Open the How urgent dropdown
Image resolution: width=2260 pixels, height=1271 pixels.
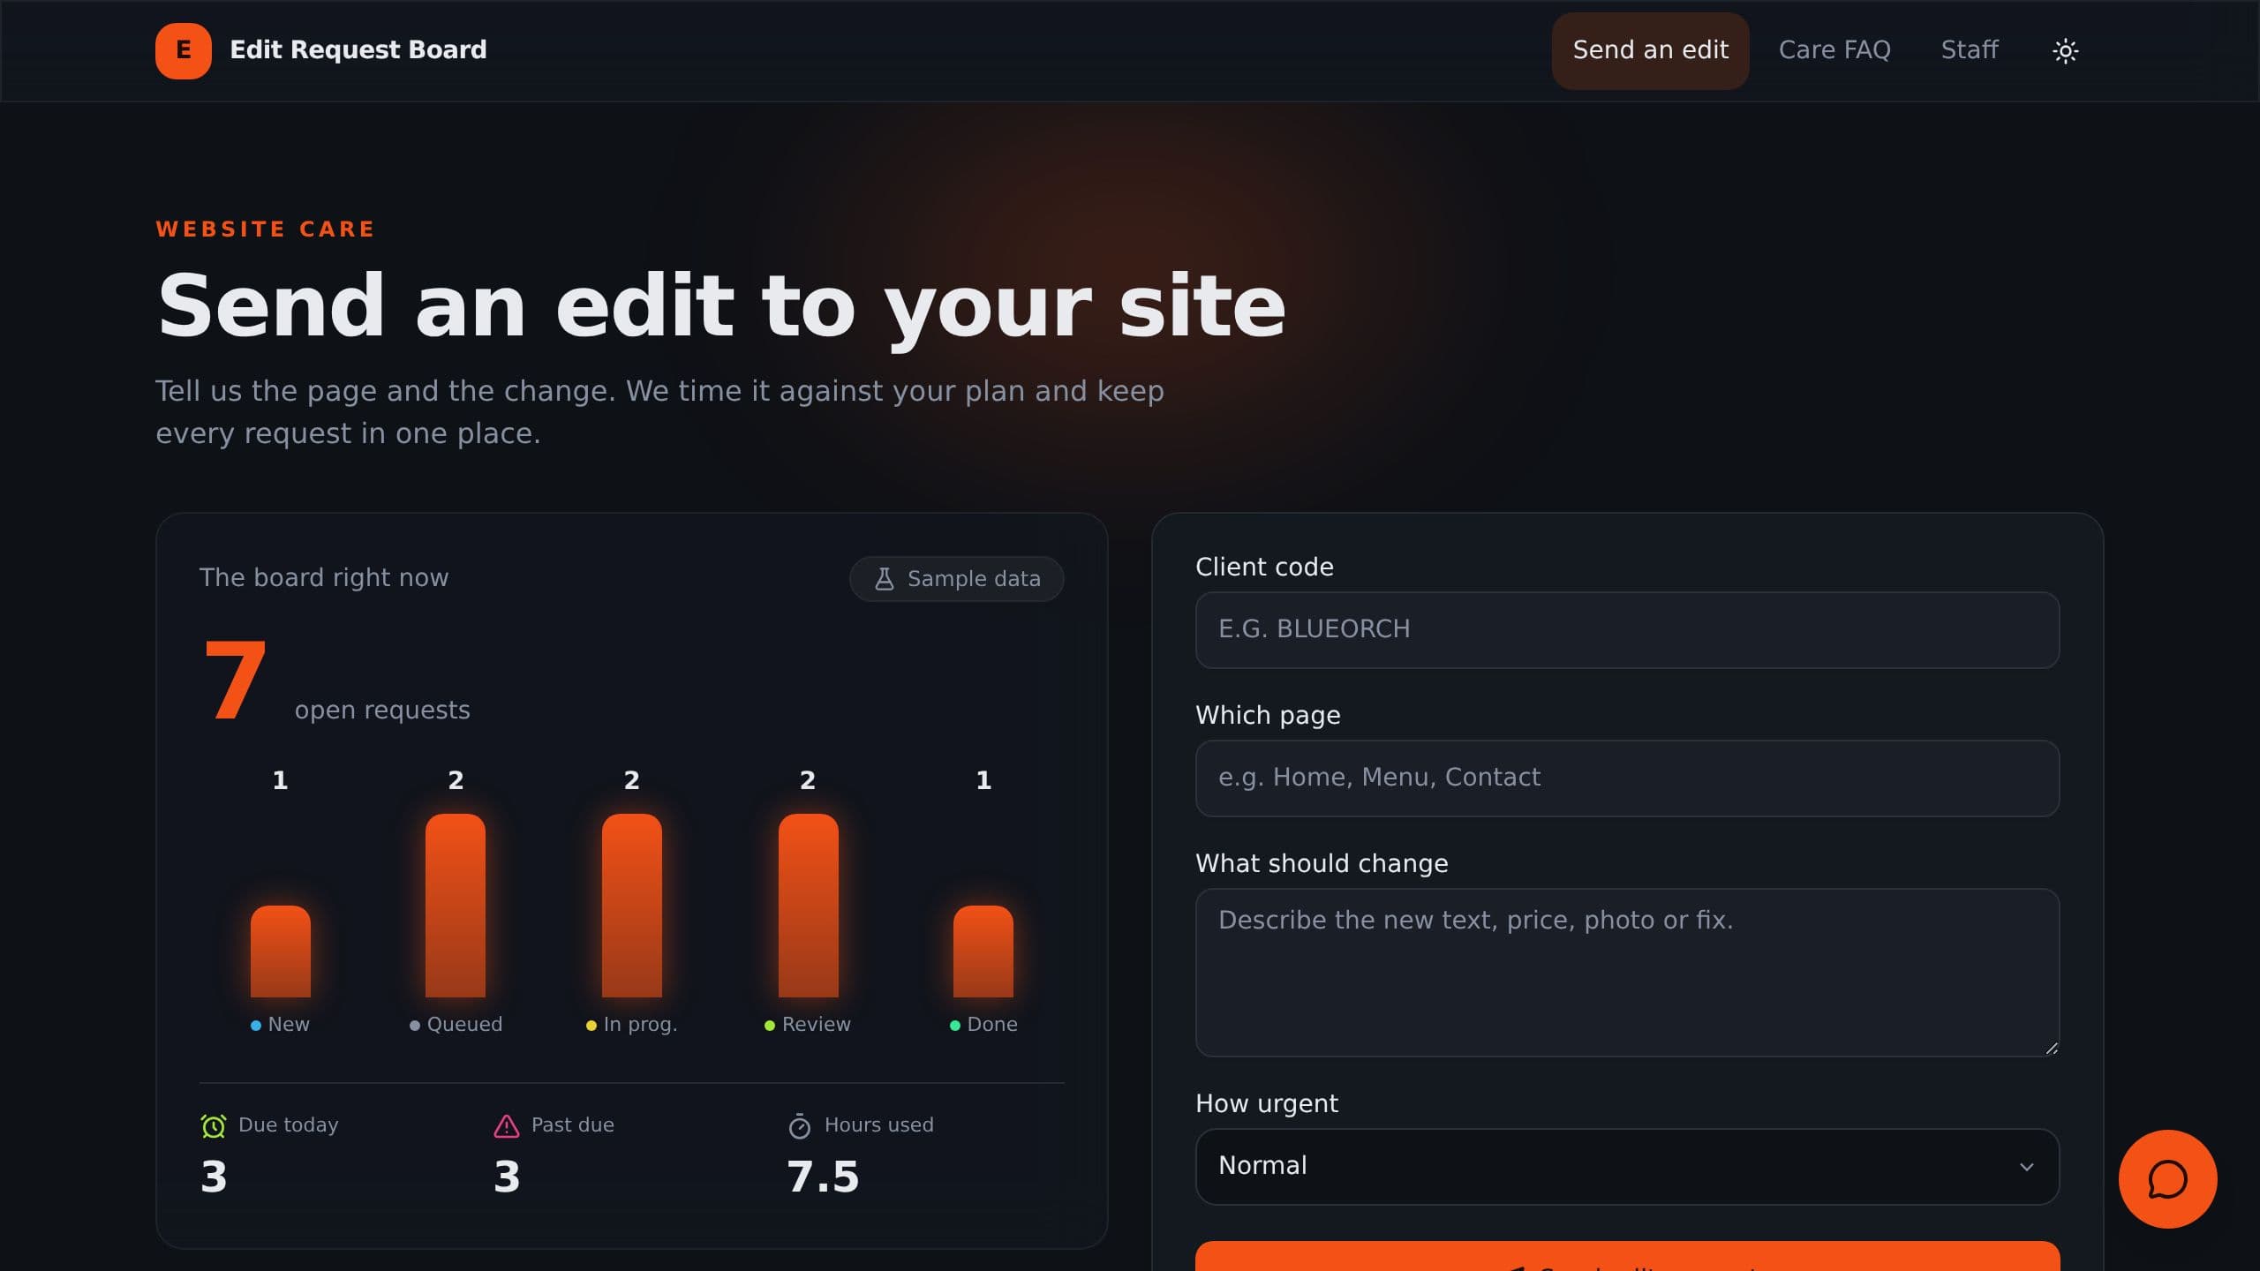(1627, 1166)
